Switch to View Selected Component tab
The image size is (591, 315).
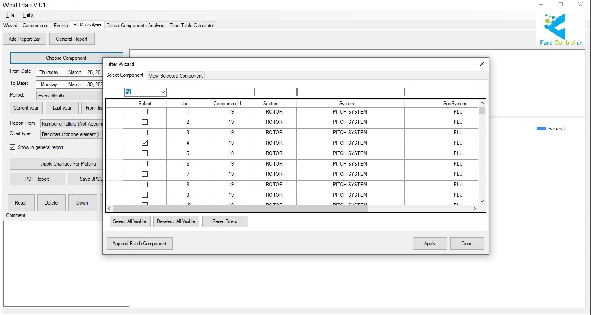point(176,76)
